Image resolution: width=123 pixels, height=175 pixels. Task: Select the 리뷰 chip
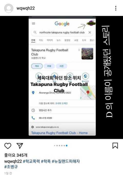point(49,66)
